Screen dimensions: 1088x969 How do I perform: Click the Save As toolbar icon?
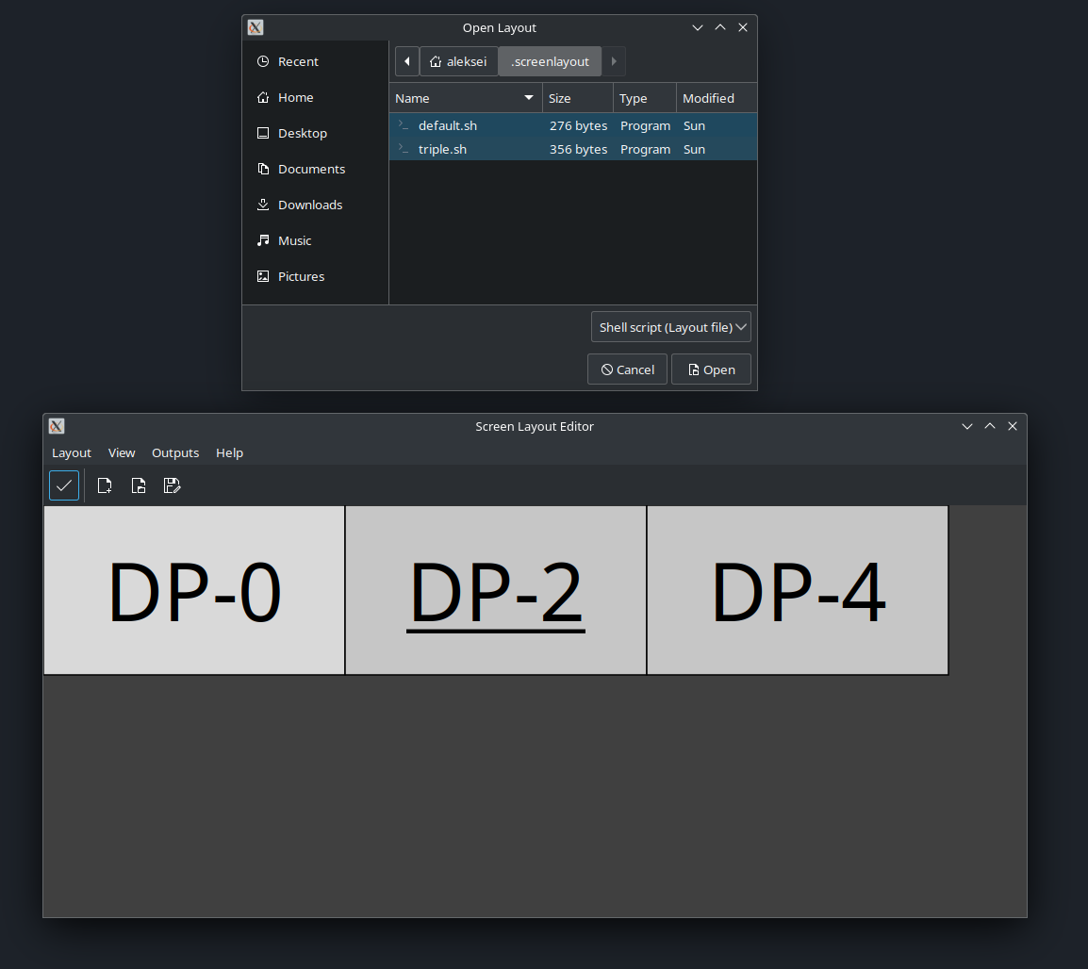click(172, 485)
